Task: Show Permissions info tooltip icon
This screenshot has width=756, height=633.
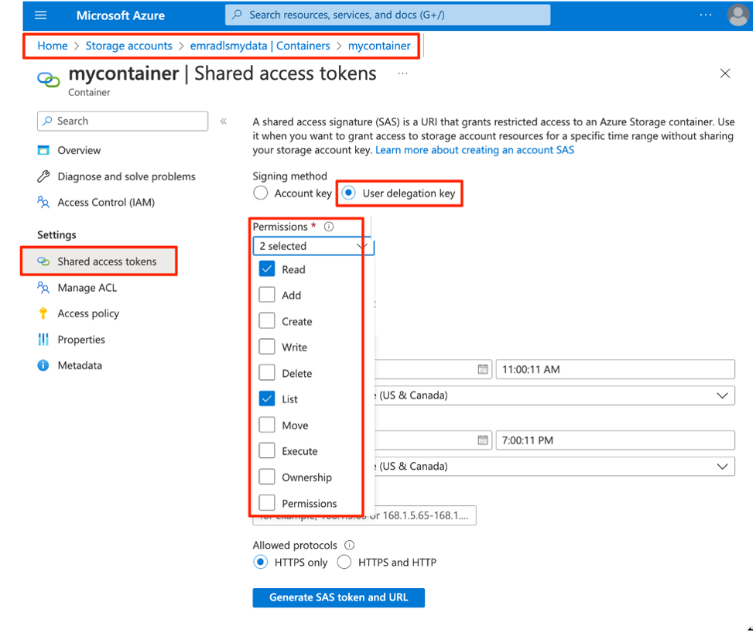Action: (329, 227)
